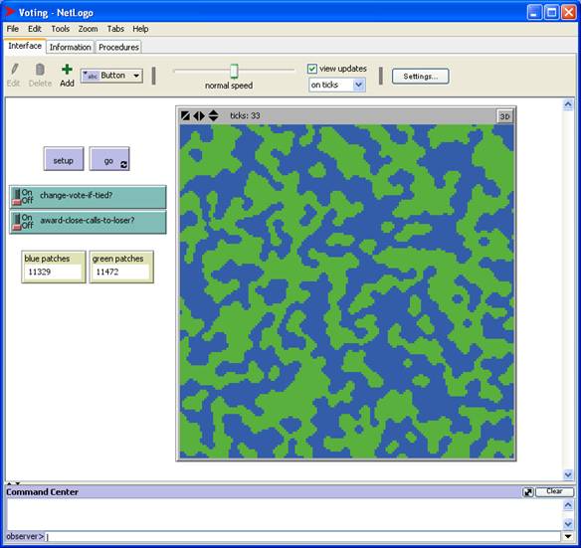
Task: Open the 3D view button
Action: point(504,116)
